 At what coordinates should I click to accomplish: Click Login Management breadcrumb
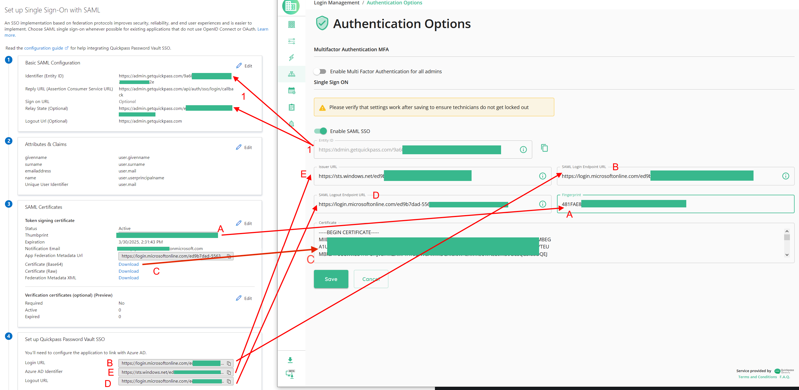click(x=336, y=3)
